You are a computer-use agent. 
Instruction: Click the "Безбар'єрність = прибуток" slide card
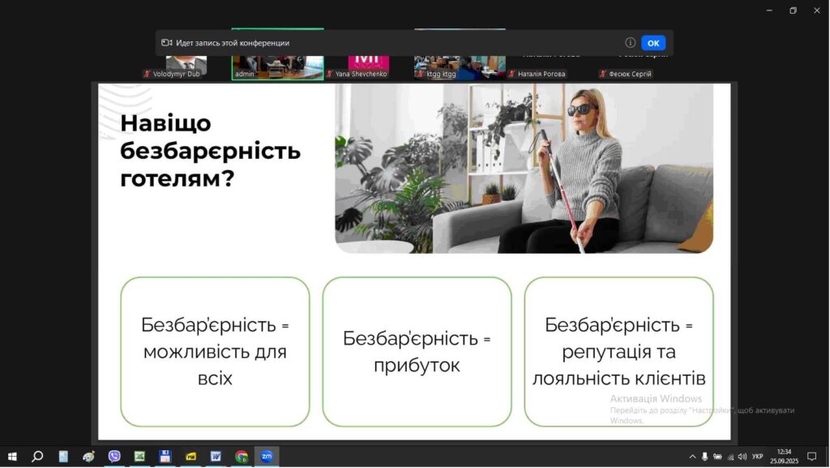417,351
